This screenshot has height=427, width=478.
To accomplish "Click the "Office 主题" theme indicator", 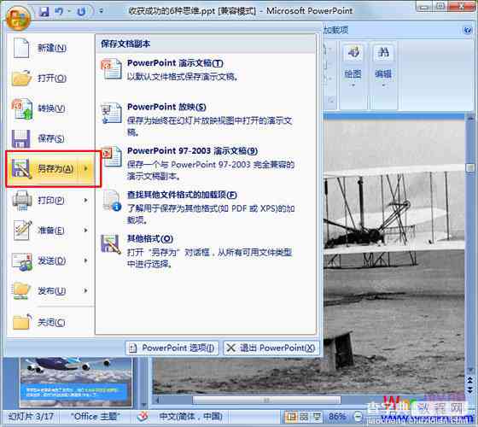I will click(x=96, y=417).
